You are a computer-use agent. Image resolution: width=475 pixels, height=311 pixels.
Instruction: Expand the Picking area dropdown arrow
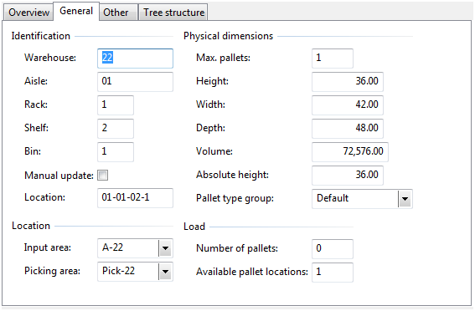coord(165,272)
